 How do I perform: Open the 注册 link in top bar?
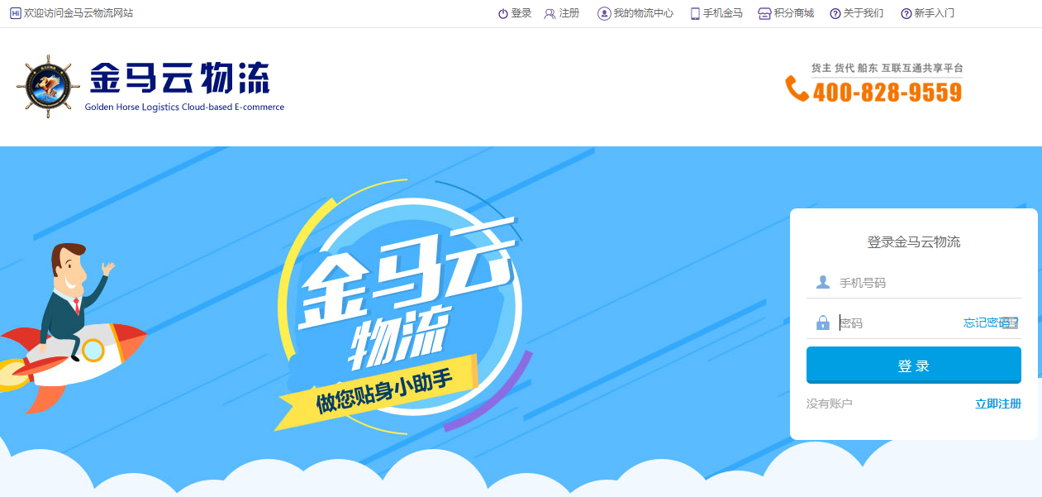coord(569,13)
